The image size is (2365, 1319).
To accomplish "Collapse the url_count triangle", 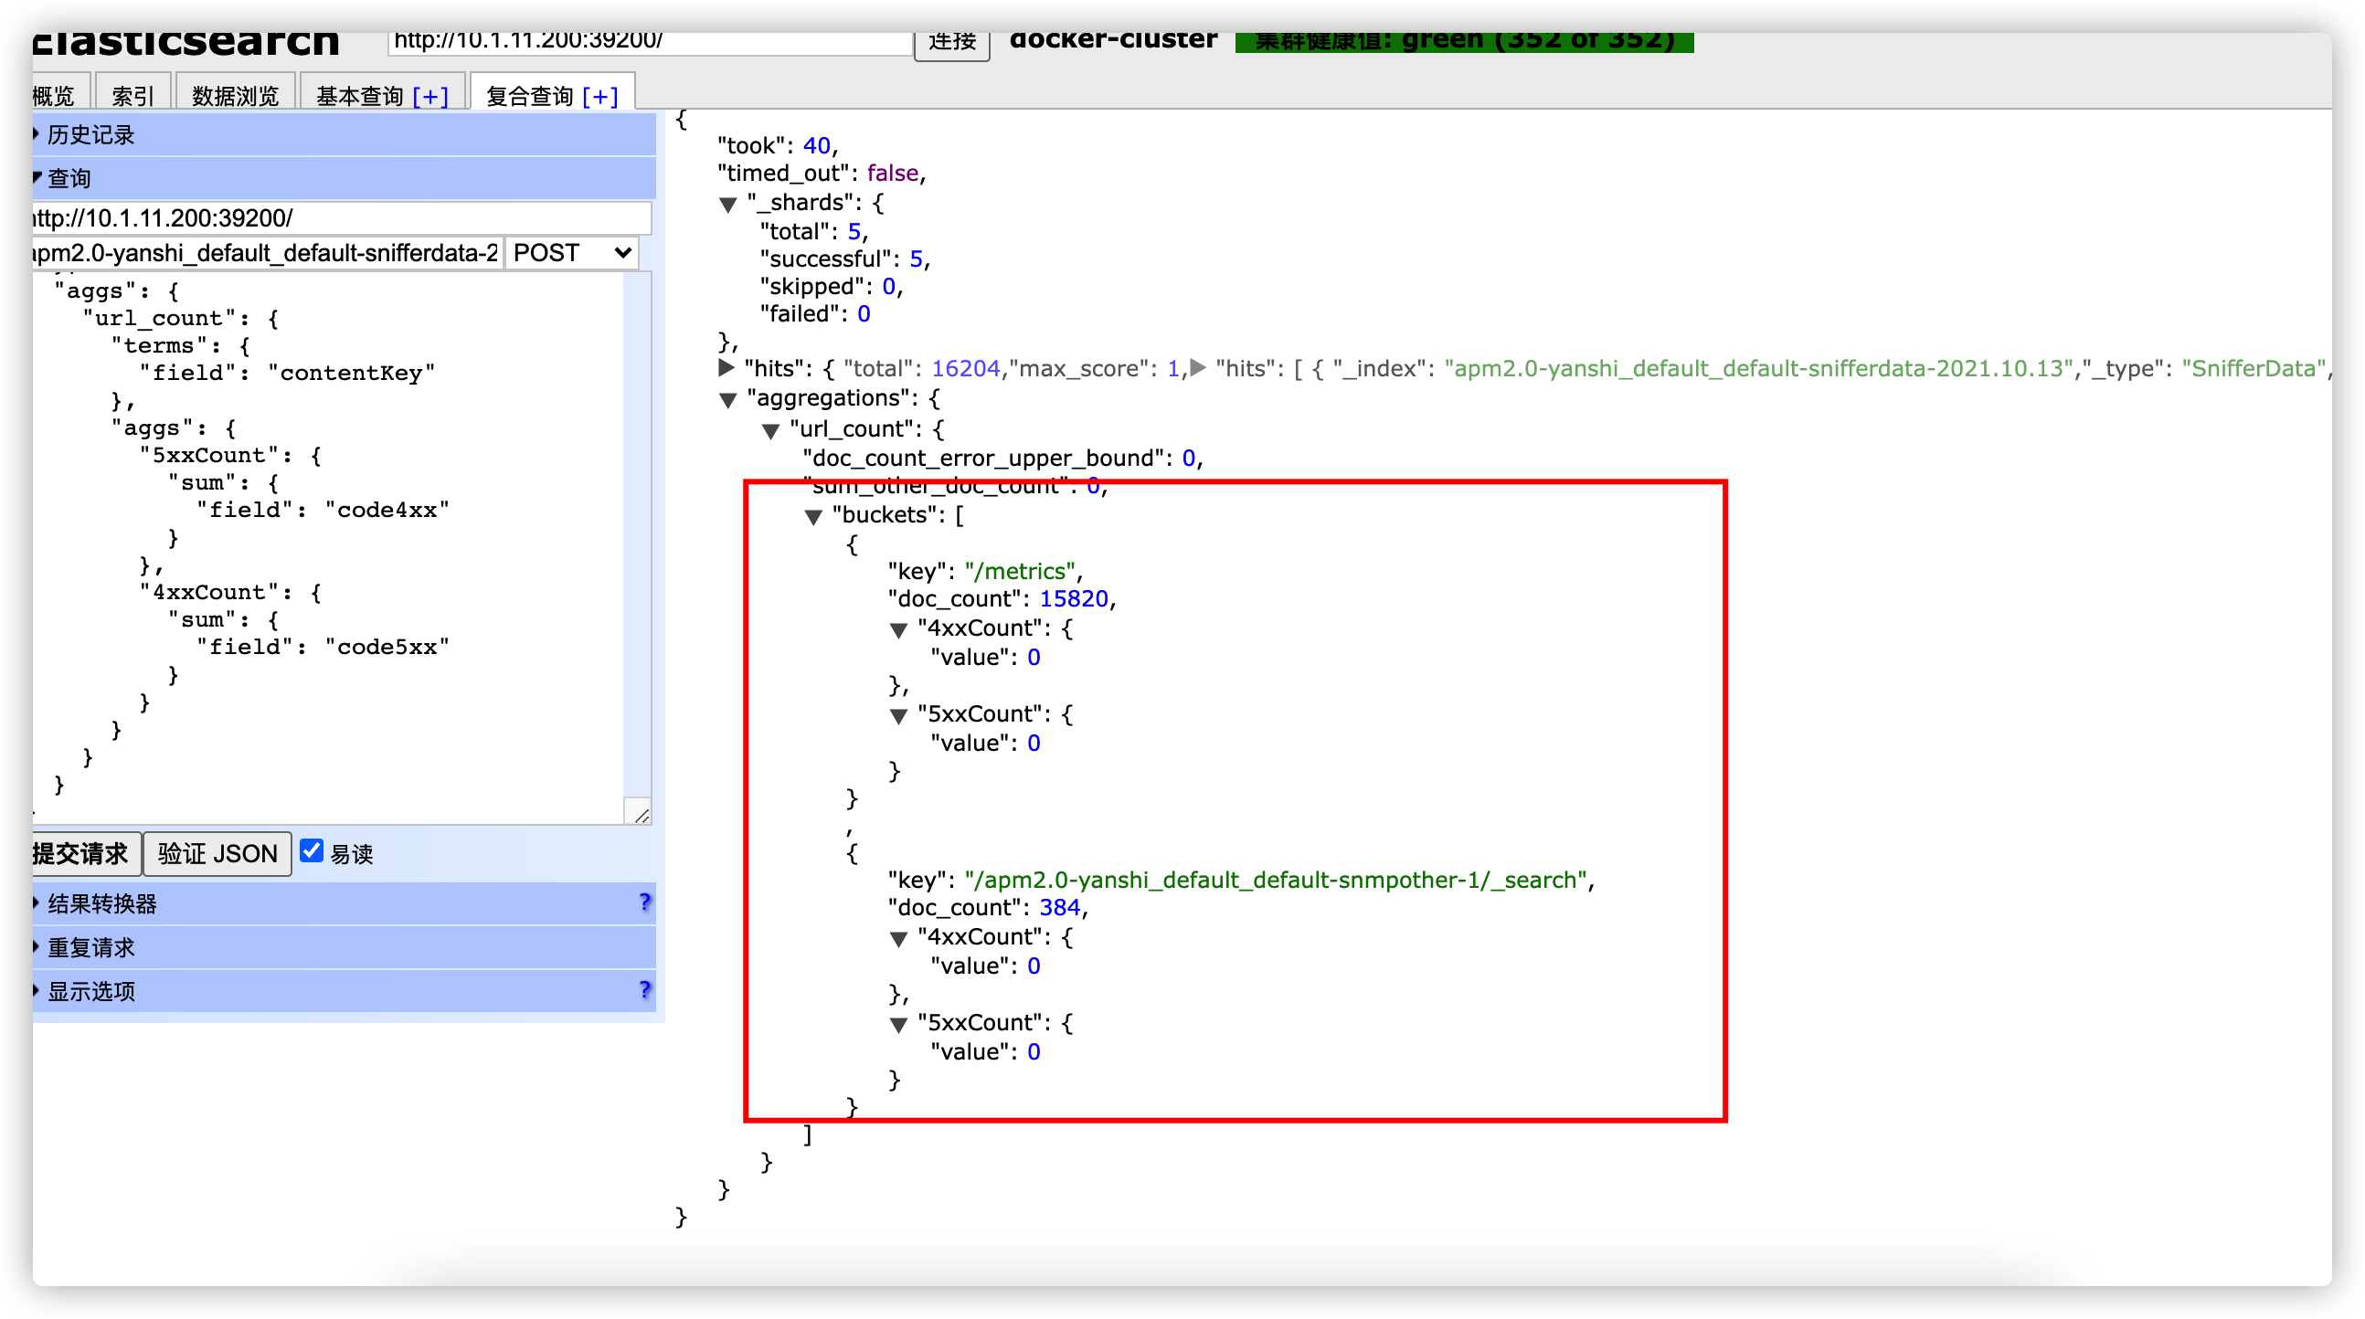I will point(770,431).
